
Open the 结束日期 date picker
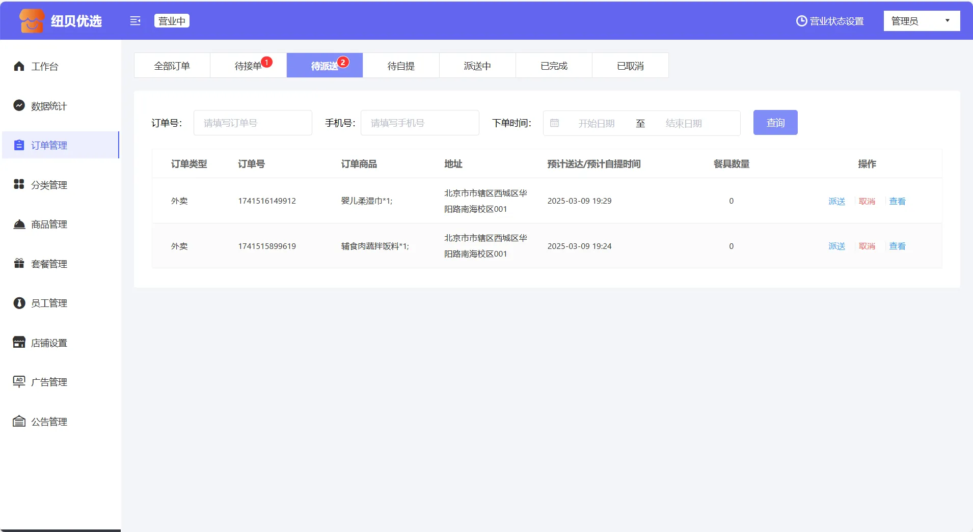tap(683, 123)
